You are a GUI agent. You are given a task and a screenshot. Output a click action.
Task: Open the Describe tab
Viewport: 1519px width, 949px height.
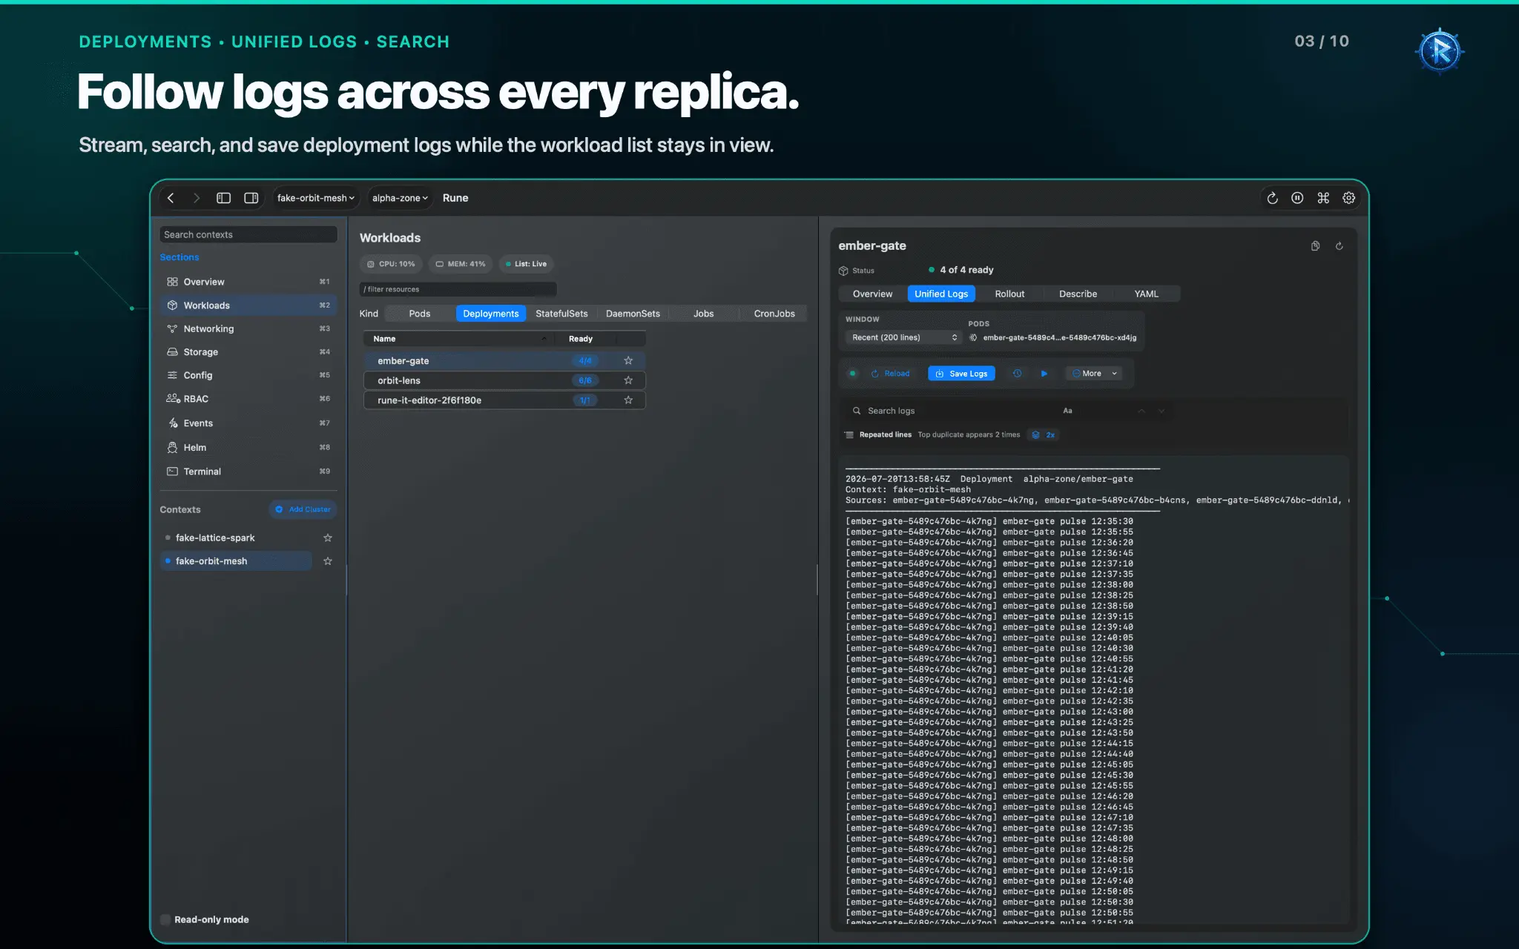click(x=1078, y=294)
